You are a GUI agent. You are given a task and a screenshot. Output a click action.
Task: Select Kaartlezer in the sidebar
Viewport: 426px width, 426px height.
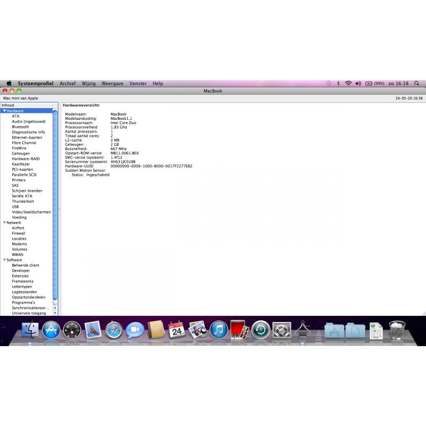pyautogui.click(x=21, y=164)
